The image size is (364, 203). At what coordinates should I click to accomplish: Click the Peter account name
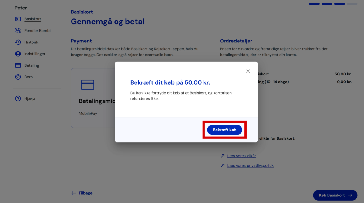pyautogui.click(x=21, y=7)
